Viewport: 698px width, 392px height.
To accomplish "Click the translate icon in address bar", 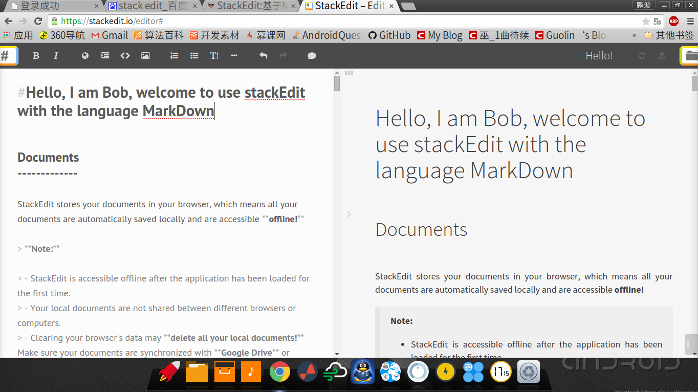I will [x=657, y=21].
